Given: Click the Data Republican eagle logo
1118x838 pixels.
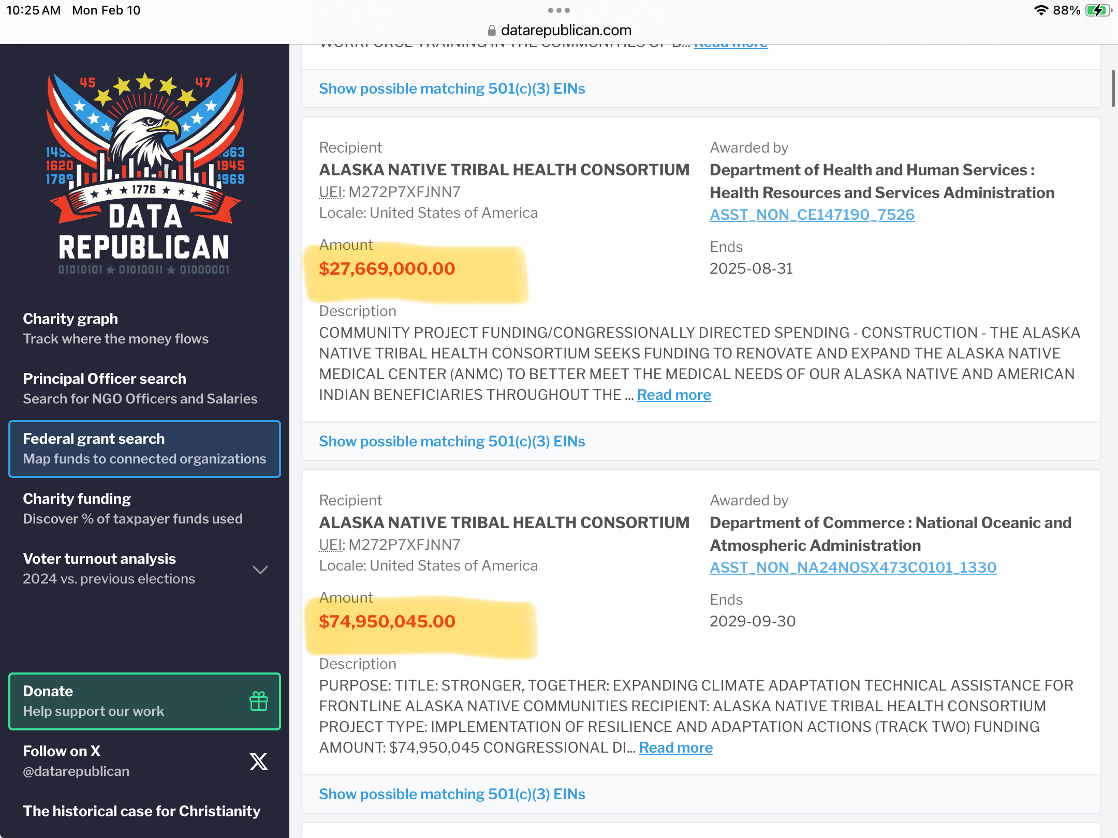Looking at the screenshot, I should 144,173.
